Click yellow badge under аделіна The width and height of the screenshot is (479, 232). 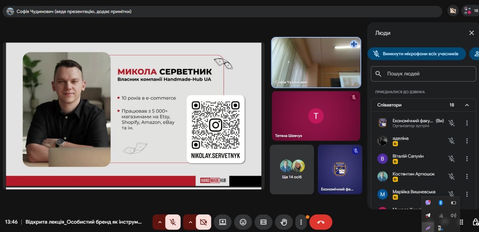[395, 144]
